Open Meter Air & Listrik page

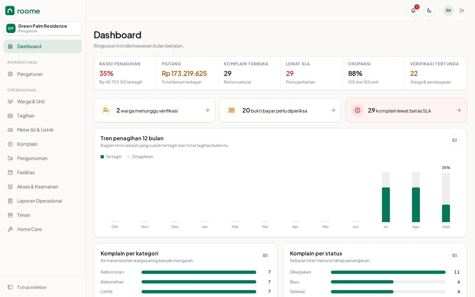pos(43,130)
